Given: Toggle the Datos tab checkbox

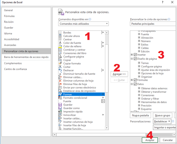Looking at the screenshot, I should pyautogui.click(x=135, y=84).
